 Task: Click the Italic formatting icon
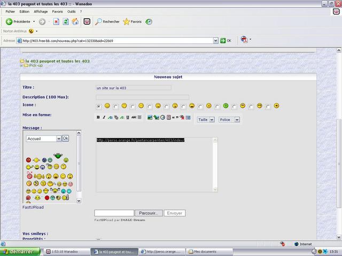[104, 117]
